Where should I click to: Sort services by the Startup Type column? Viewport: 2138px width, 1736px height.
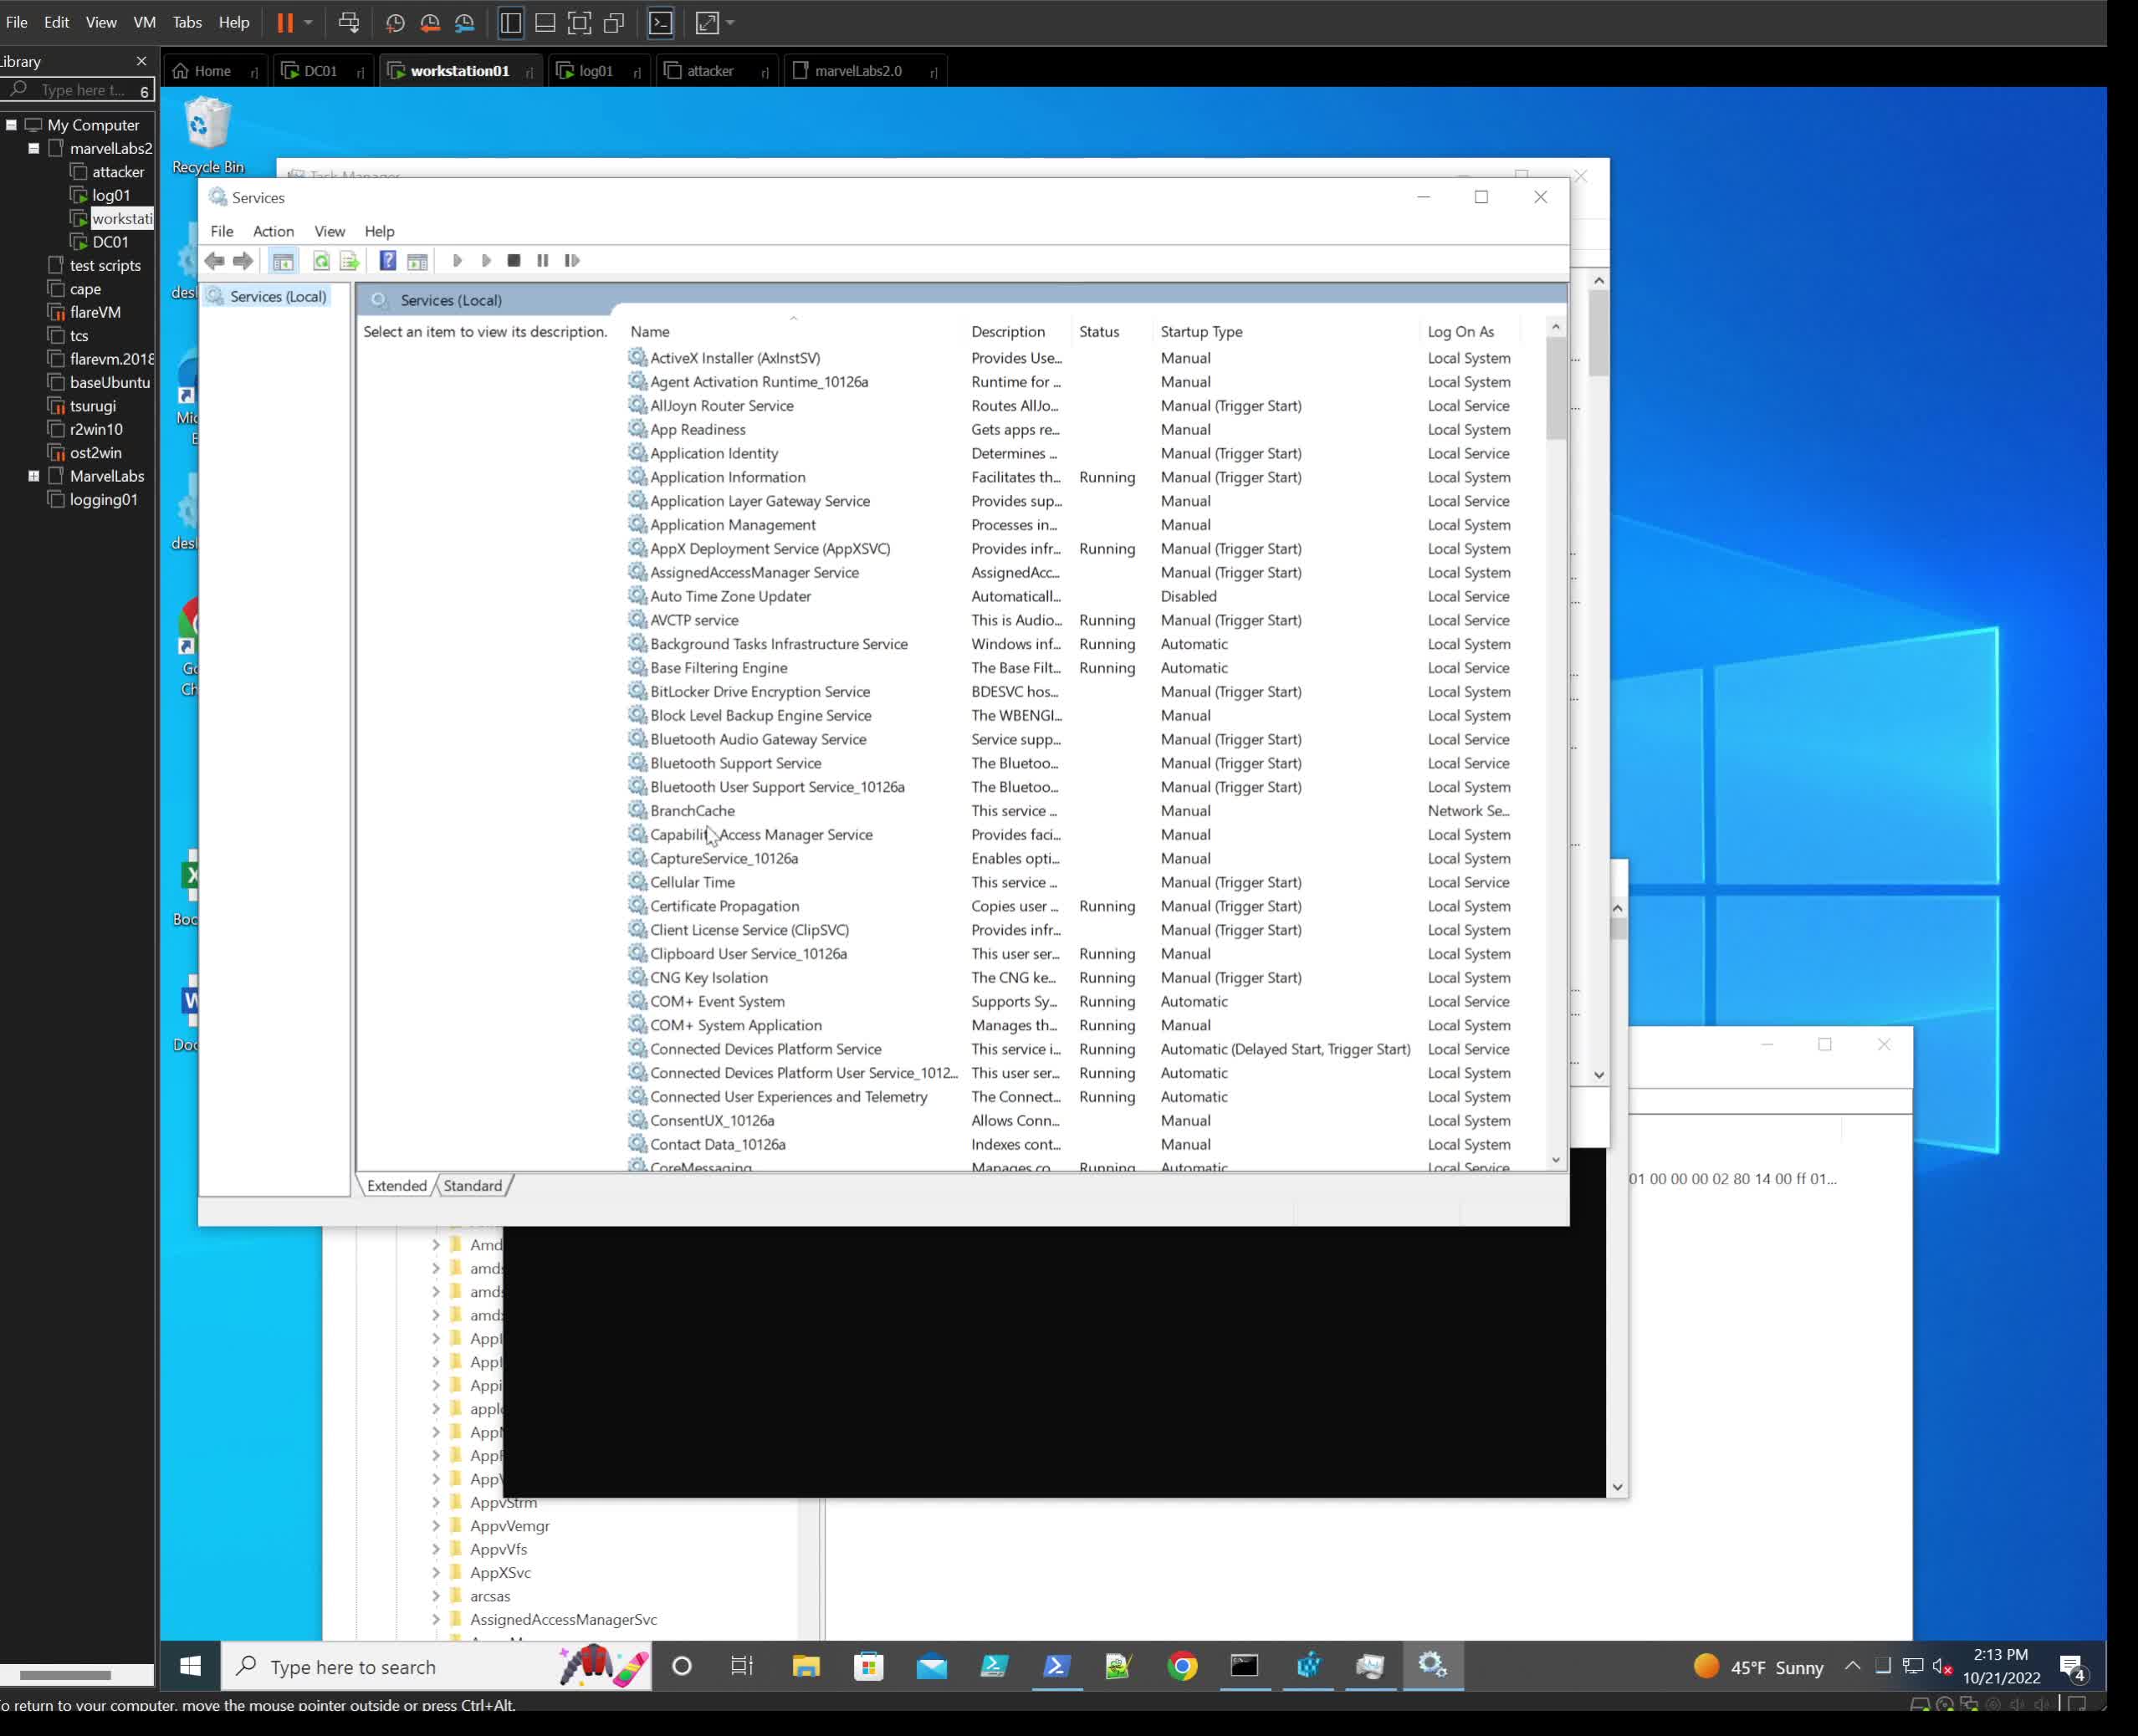[1201, 332]
